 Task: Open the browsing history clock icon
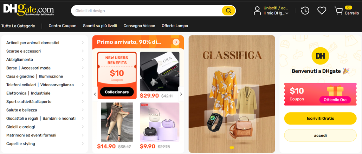pyautogui.click(x=305, y=11)
